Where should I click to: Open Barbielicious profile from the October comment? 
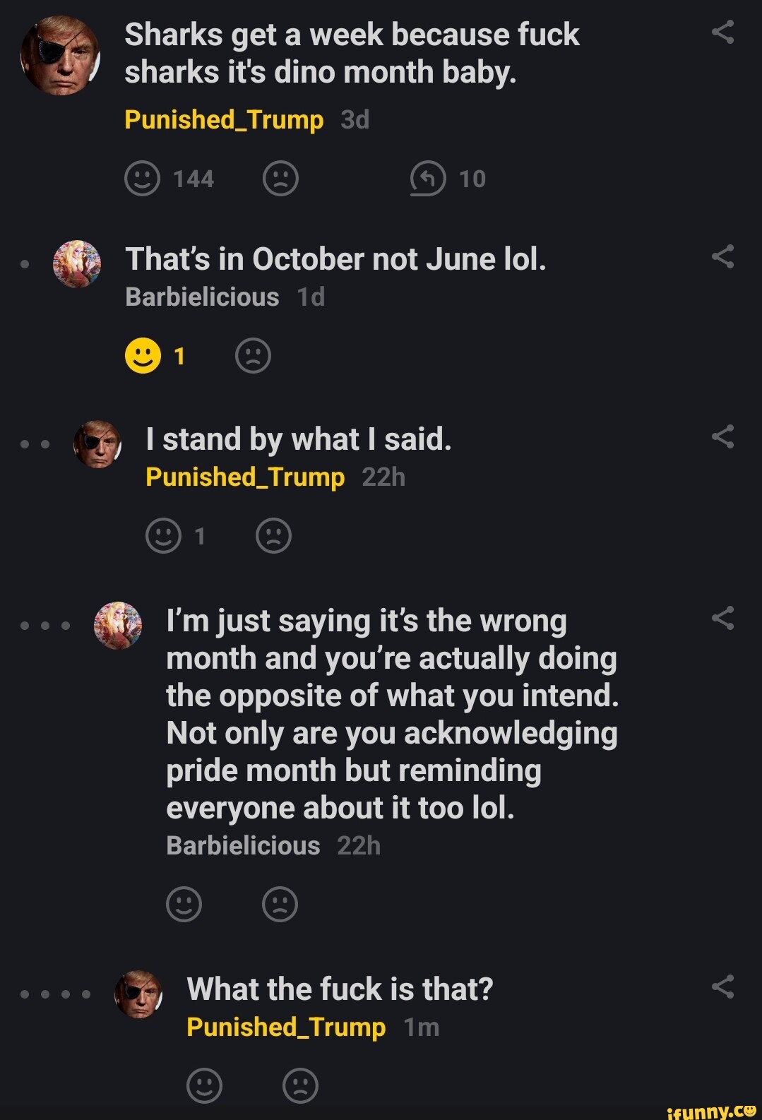coord(202,297)
